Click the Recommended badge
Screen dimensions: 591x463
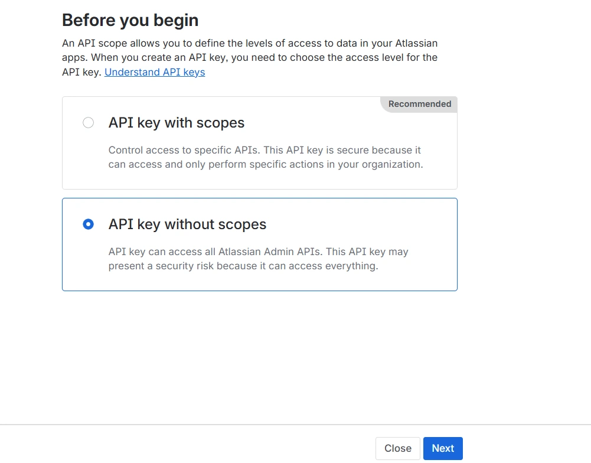coord(419,104)
